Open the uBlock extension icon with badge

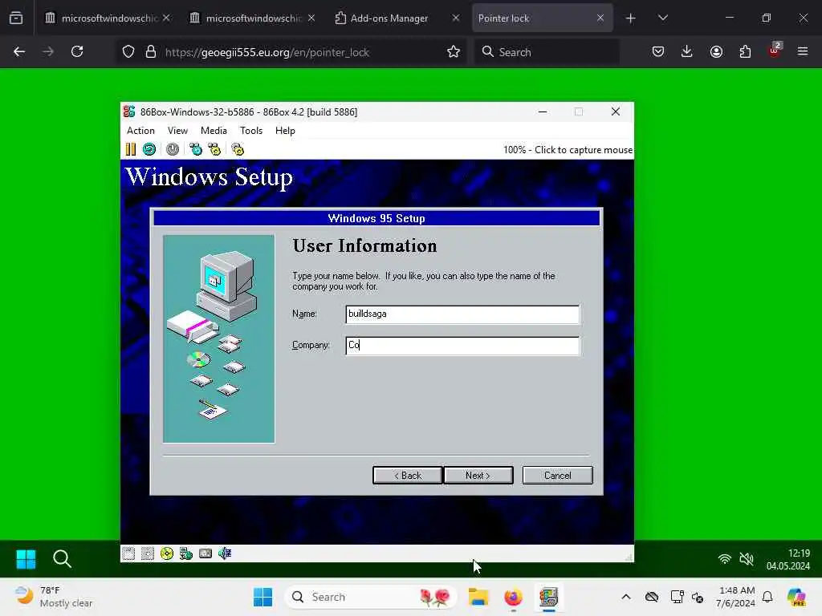coord(775,51)
